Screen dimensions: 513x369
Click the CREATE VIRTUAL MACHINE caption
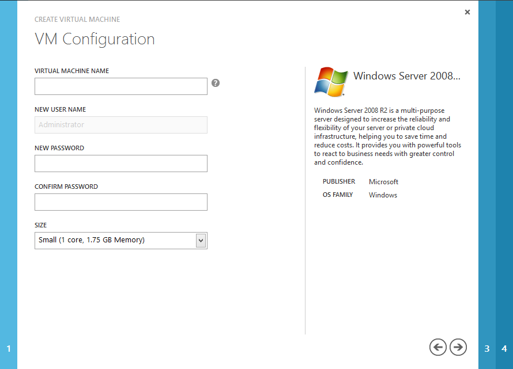[x=77, y=19]
